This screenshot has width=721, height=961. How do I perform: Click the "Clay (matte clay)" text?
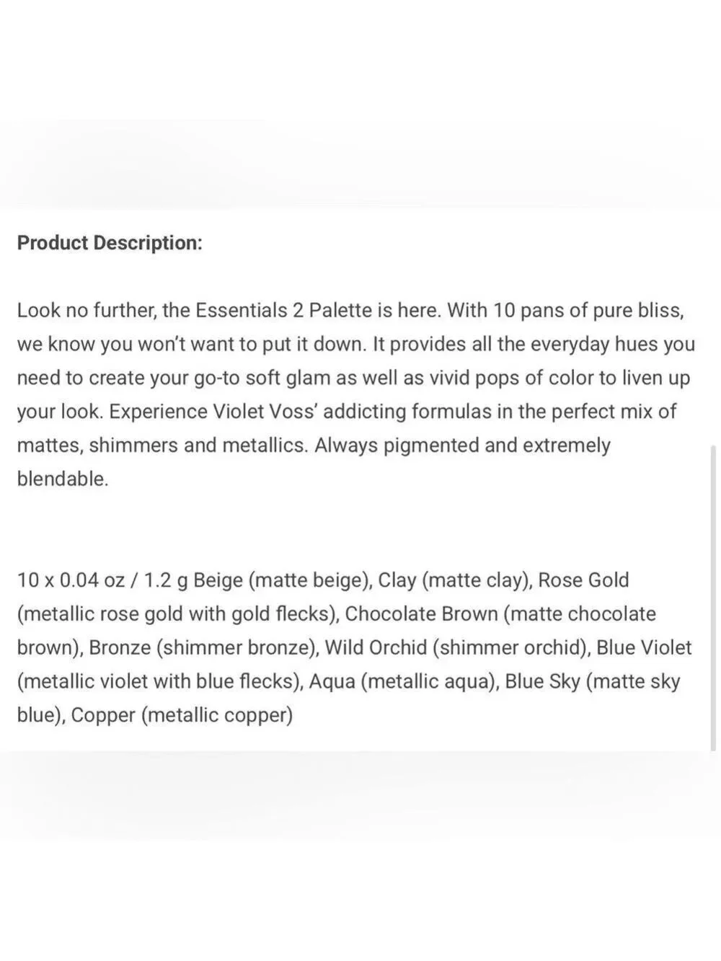455,580
